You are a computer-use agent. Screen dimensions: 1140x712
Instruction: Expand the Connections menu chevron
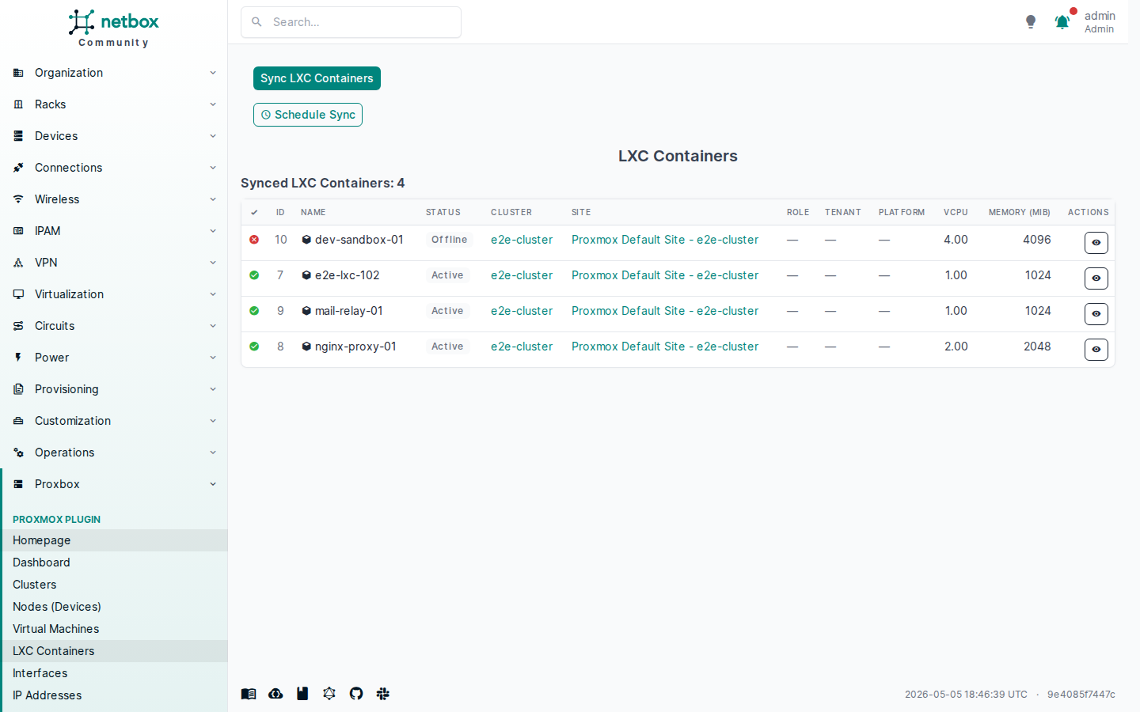(x=213, y=168)
